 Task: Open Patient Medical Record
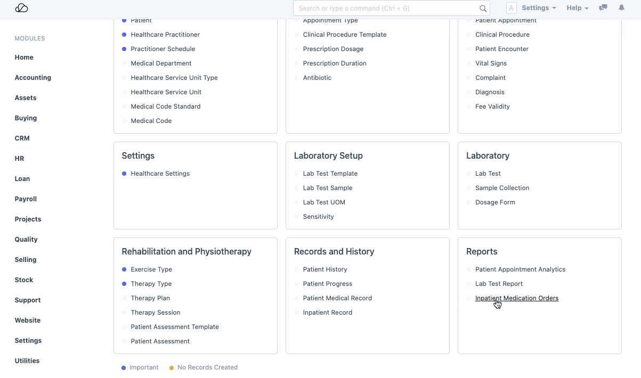click(337, 298)
